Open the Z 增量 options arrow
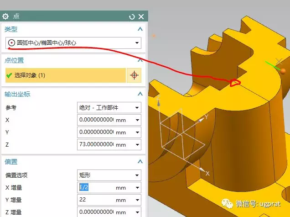Image resolution: width=290 pixels, height=217 pixels. coord(137,212)
